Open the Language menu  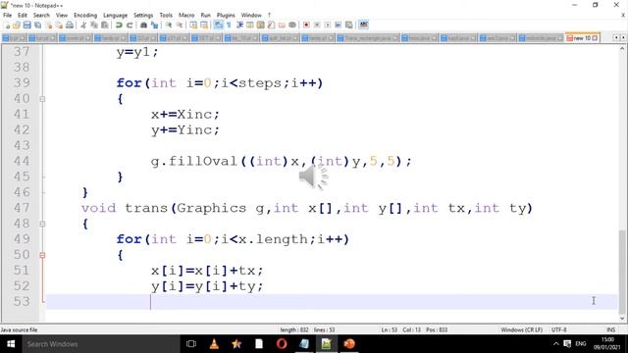(x=116, y=16)
